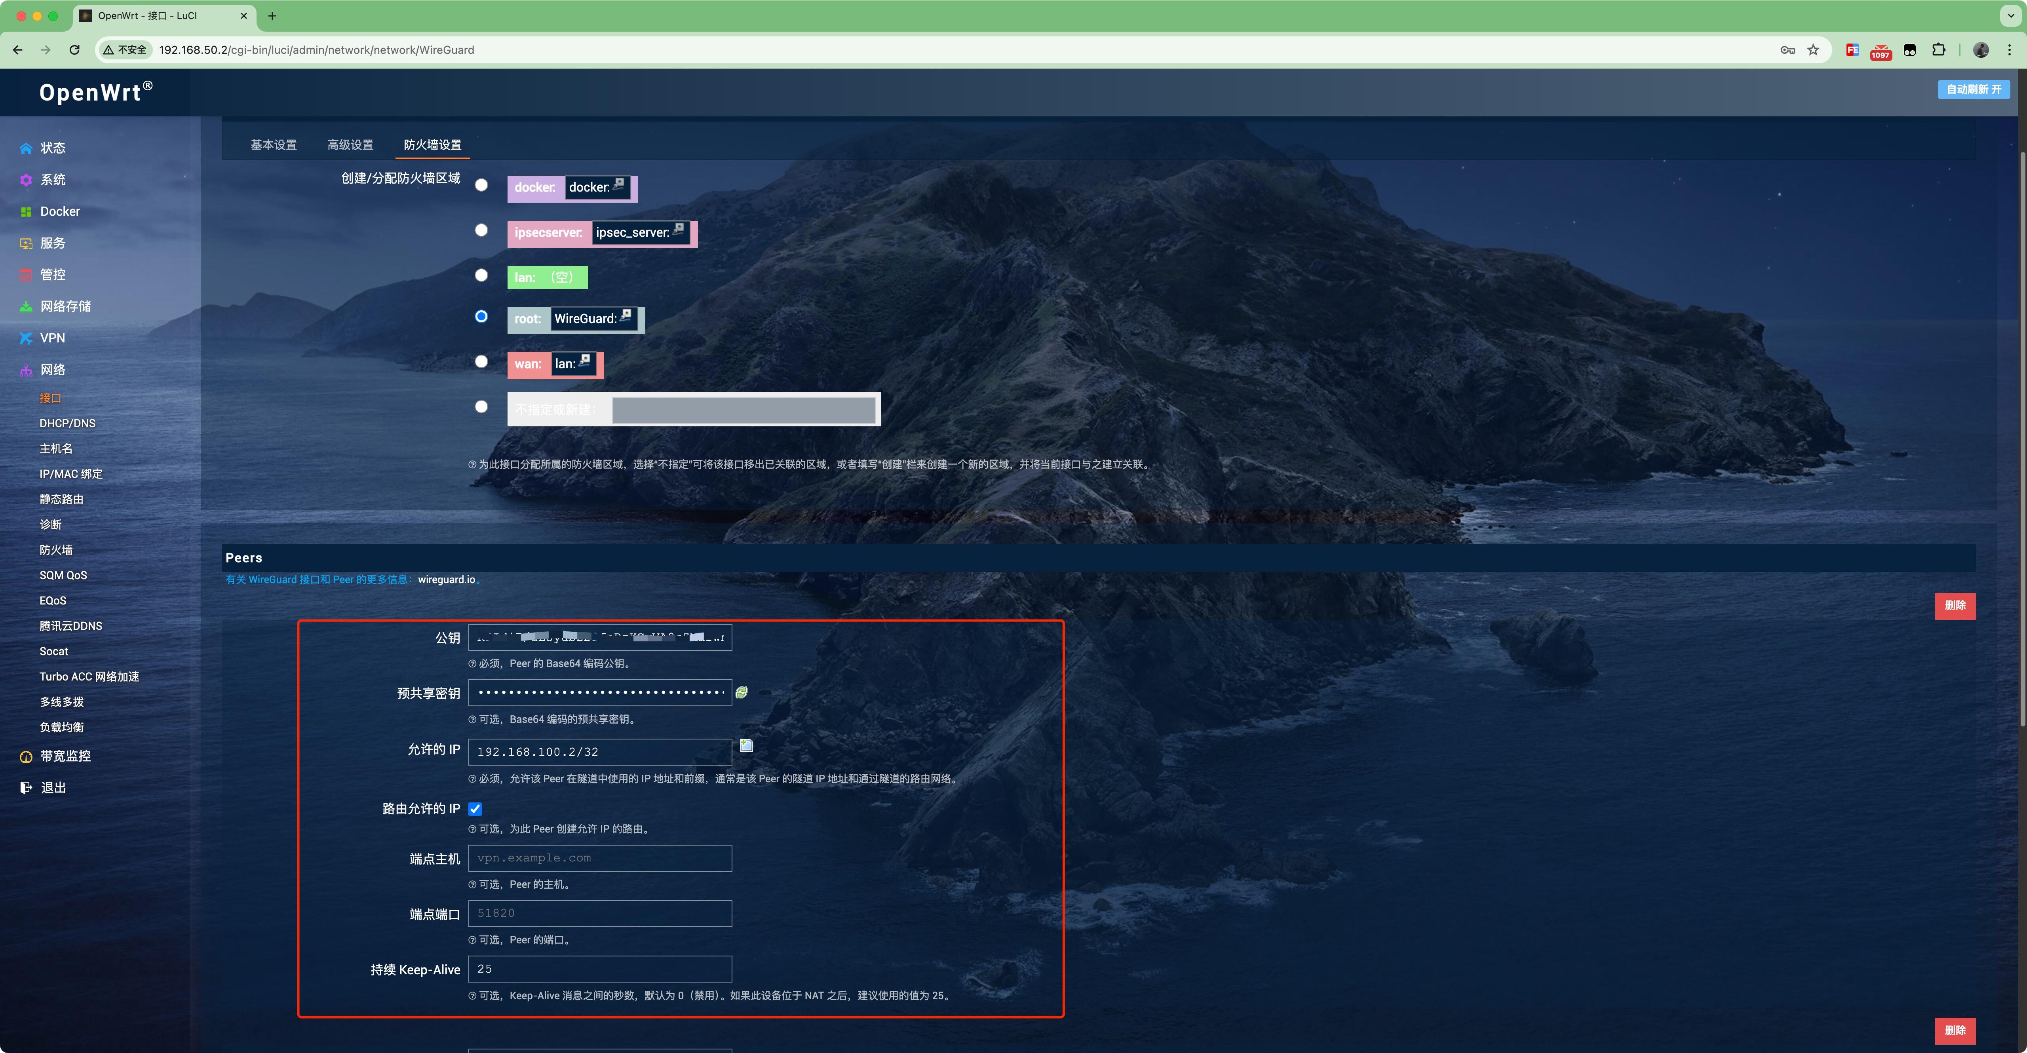The width and height of the screenshot is (2027, 1053).
Task: Open the 诊断 submenu item
Action: click(50, 525)
